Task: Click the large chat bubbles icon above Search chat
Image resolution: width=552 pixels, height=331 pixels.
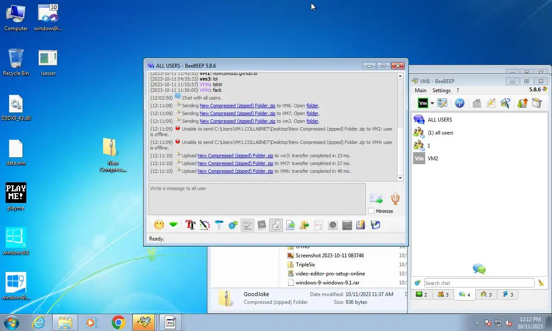Action: coord(479,269)
